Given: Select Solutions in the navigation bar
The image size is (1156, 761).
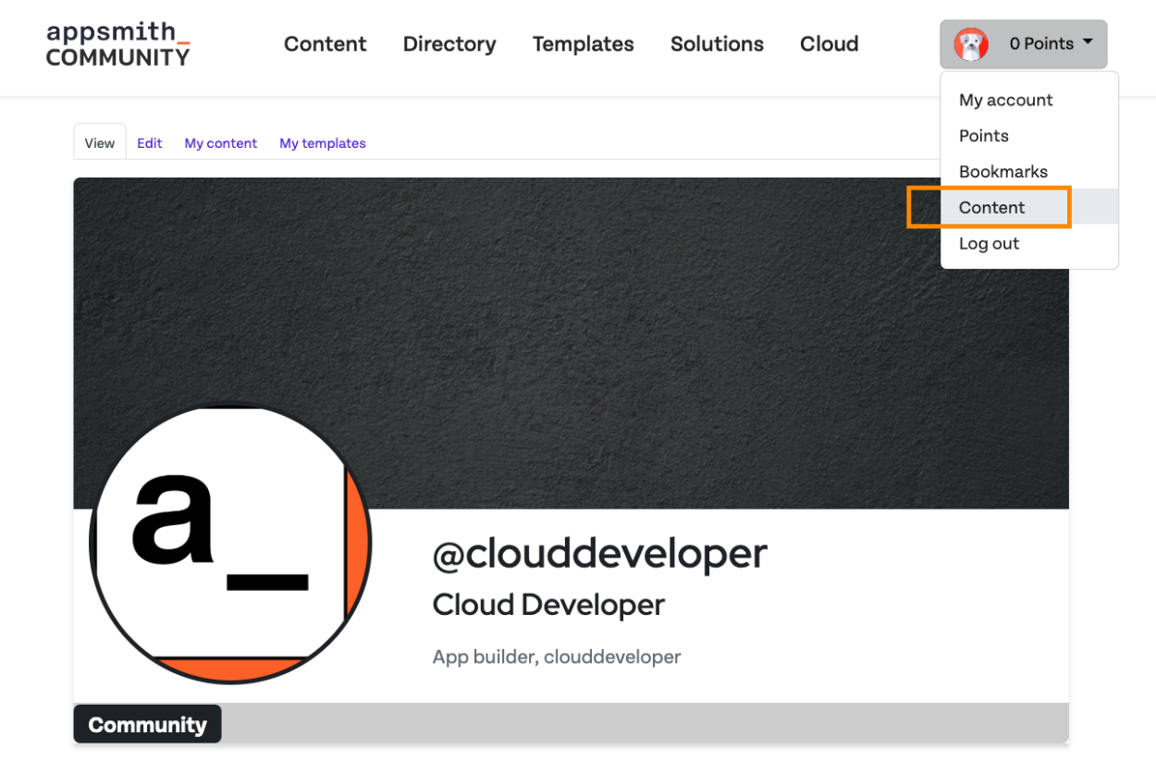Looking at the screenshot, I should click(x=717, y=43).
